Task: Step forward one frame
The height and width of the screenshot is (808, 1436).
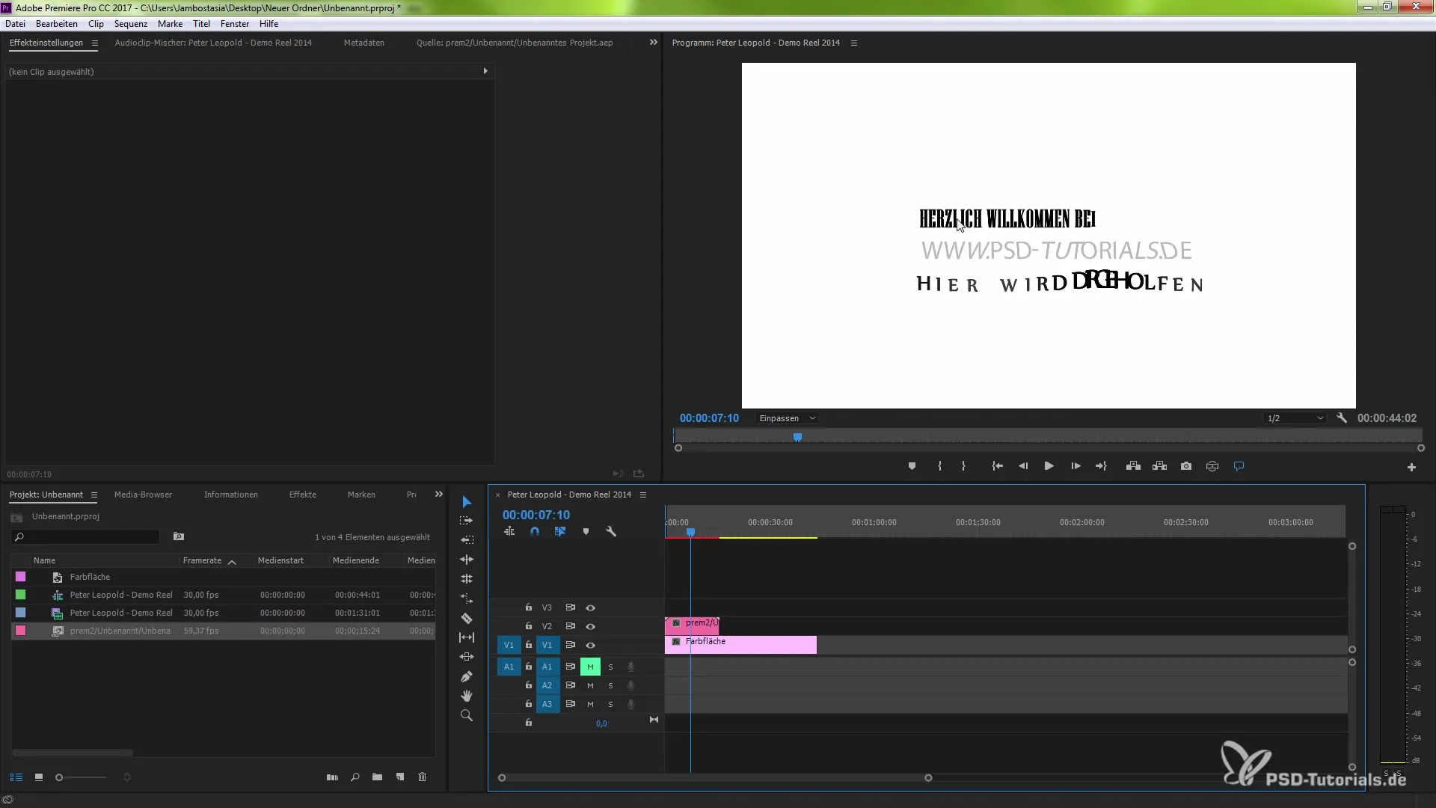Action: (1076, 466)
